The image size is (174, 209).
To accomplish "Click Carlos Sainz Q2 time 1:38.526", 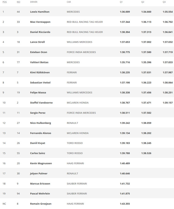I will (x=146, y=153).
